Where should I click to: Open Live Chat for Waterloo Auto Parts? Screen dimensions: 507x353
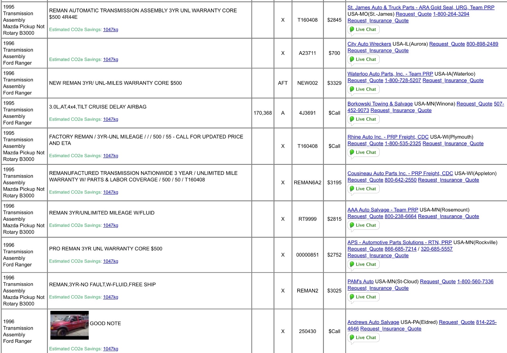363,89
